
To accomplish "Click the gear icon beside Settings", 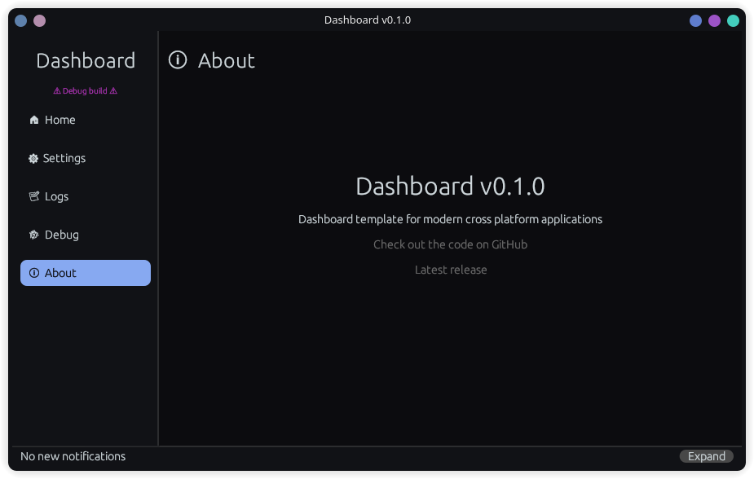I will (33, 158).
